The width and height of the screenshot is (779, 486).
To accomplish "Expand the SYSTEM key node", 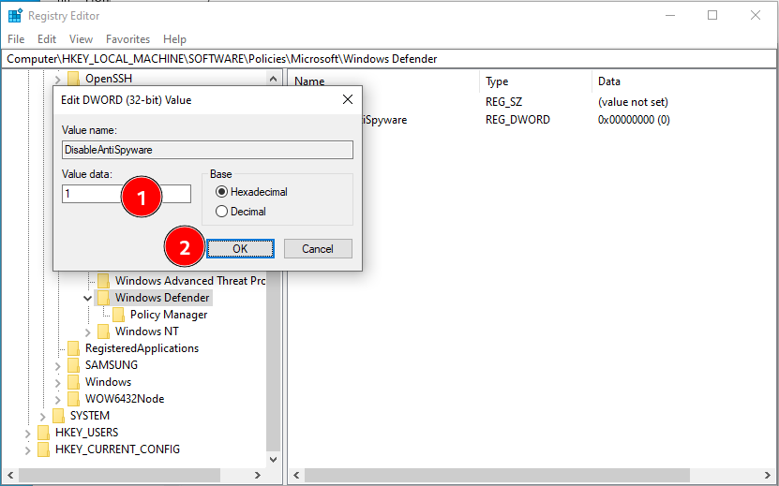I will pyautogui.click(x=43, y=416).
